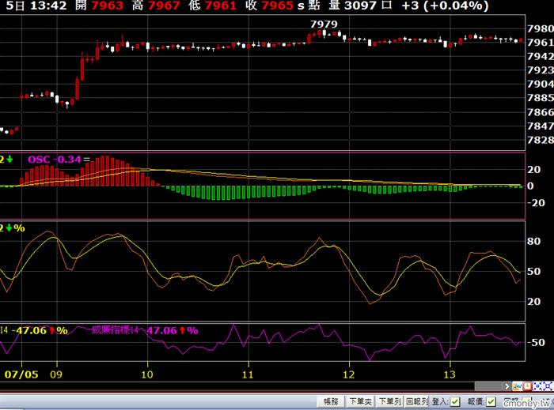Click the green down arrow in MACD panel
554x410 pixels.
9,160
